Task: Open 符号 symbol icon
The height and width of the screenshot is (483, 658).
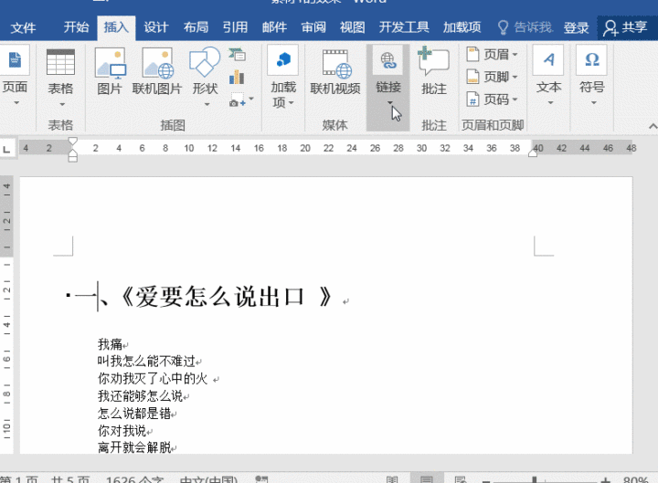Action: (591, 60)
